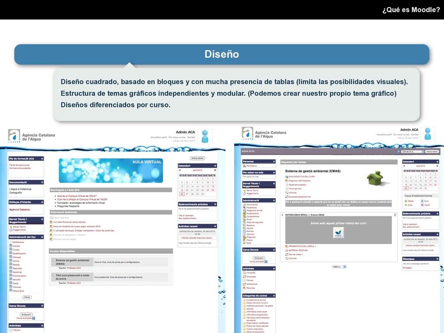This screenshot has height=333, width=444.
Task: Click the GUIA DIDÀCTICA DEL CURS resource icon
Action: [287, 176]
